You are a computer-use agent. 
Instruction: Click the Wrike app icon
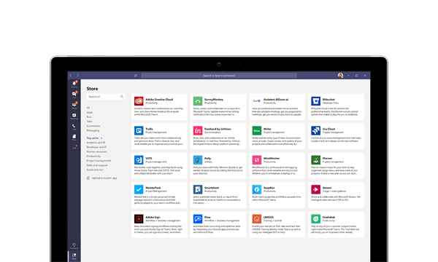257,130
